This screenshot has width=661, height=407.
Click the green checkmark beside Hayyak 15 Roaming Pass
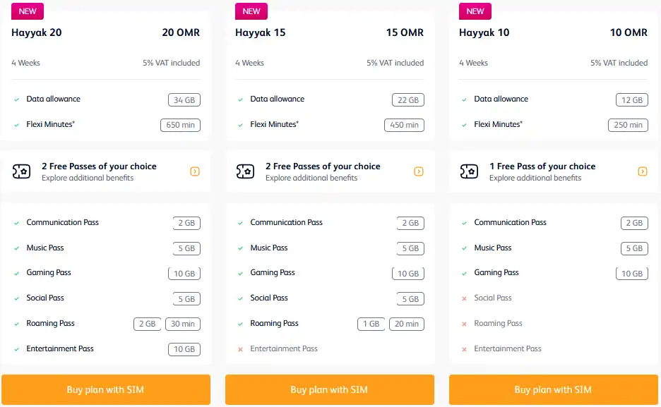(240, 323)
